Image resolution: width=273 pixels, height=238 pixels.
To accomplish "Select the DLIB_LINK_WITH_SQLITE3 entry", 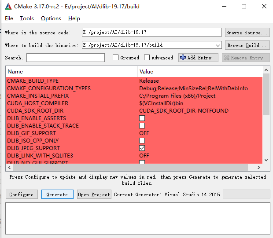I will click(x=40, y=156).
